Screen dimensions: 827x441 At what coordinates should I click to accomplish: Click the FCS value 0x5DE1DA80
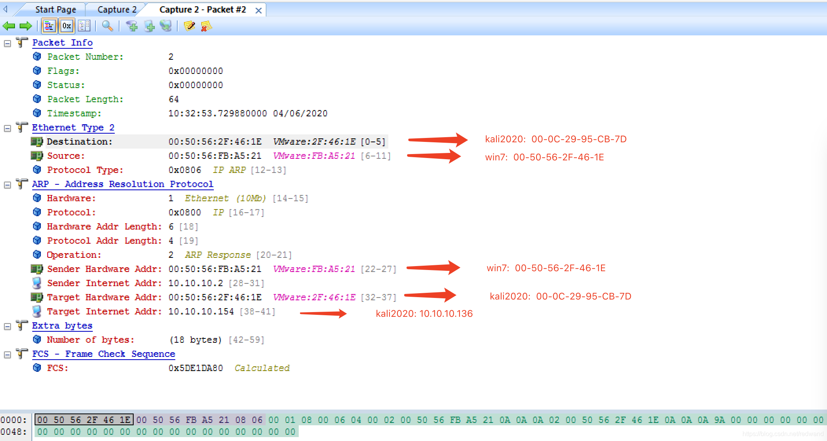click(x=196, y=368)
